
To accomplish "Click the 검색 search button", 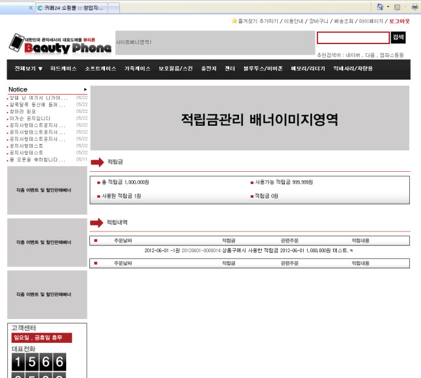I will tap(400, 38).
